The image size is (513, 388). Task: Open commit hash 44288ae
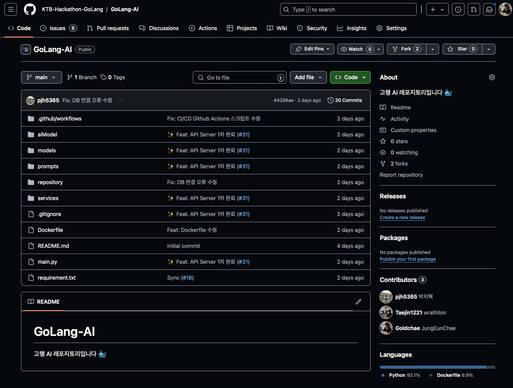tap(283, 100)
